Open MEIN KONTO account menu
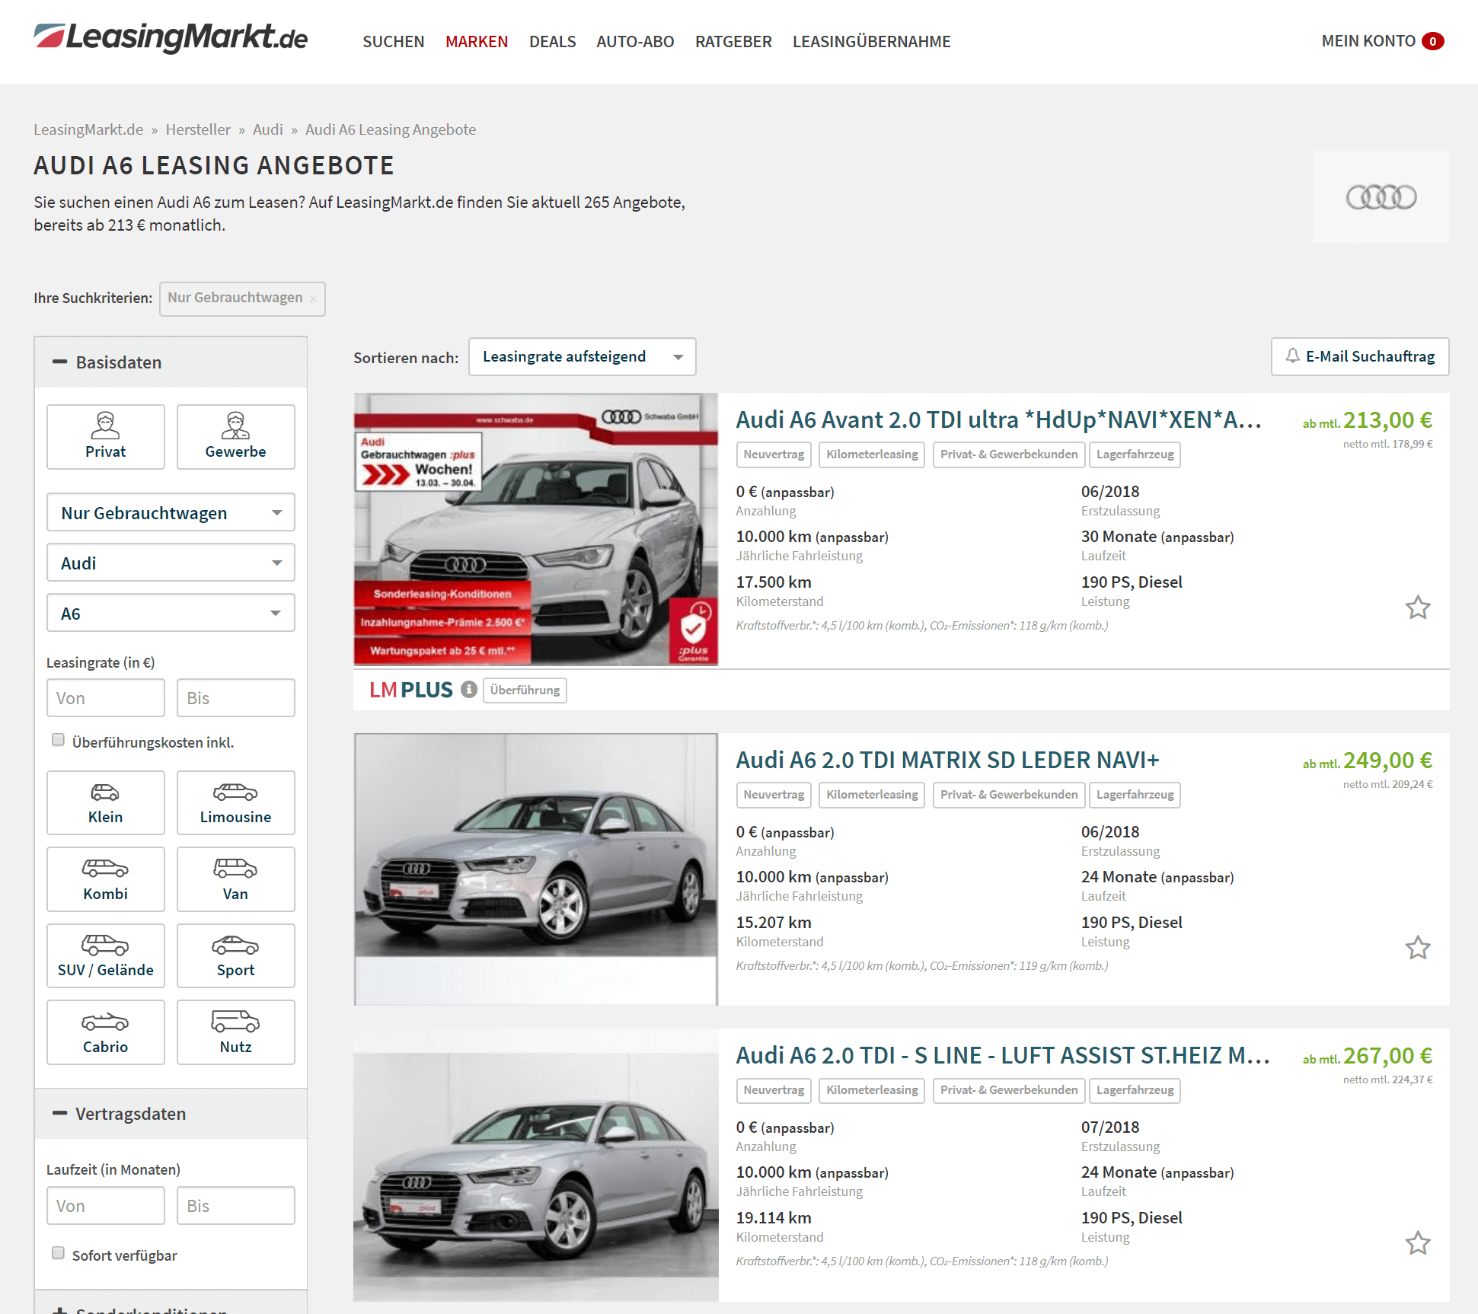 [x=1368, y=41]
